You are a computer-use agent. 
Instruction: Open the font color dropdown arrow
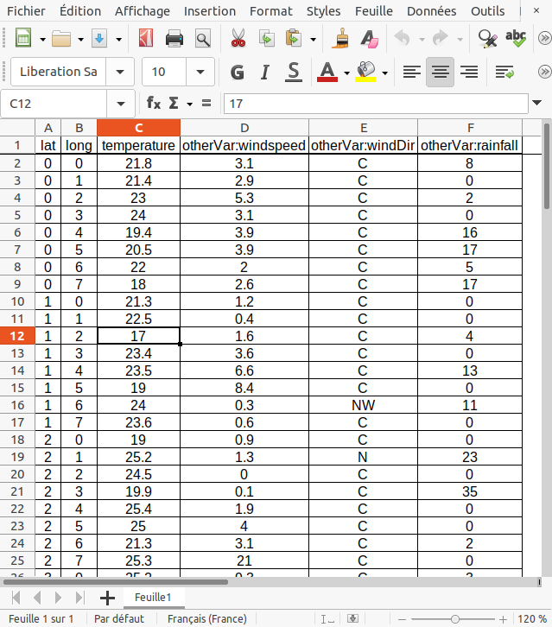[346, 73]
